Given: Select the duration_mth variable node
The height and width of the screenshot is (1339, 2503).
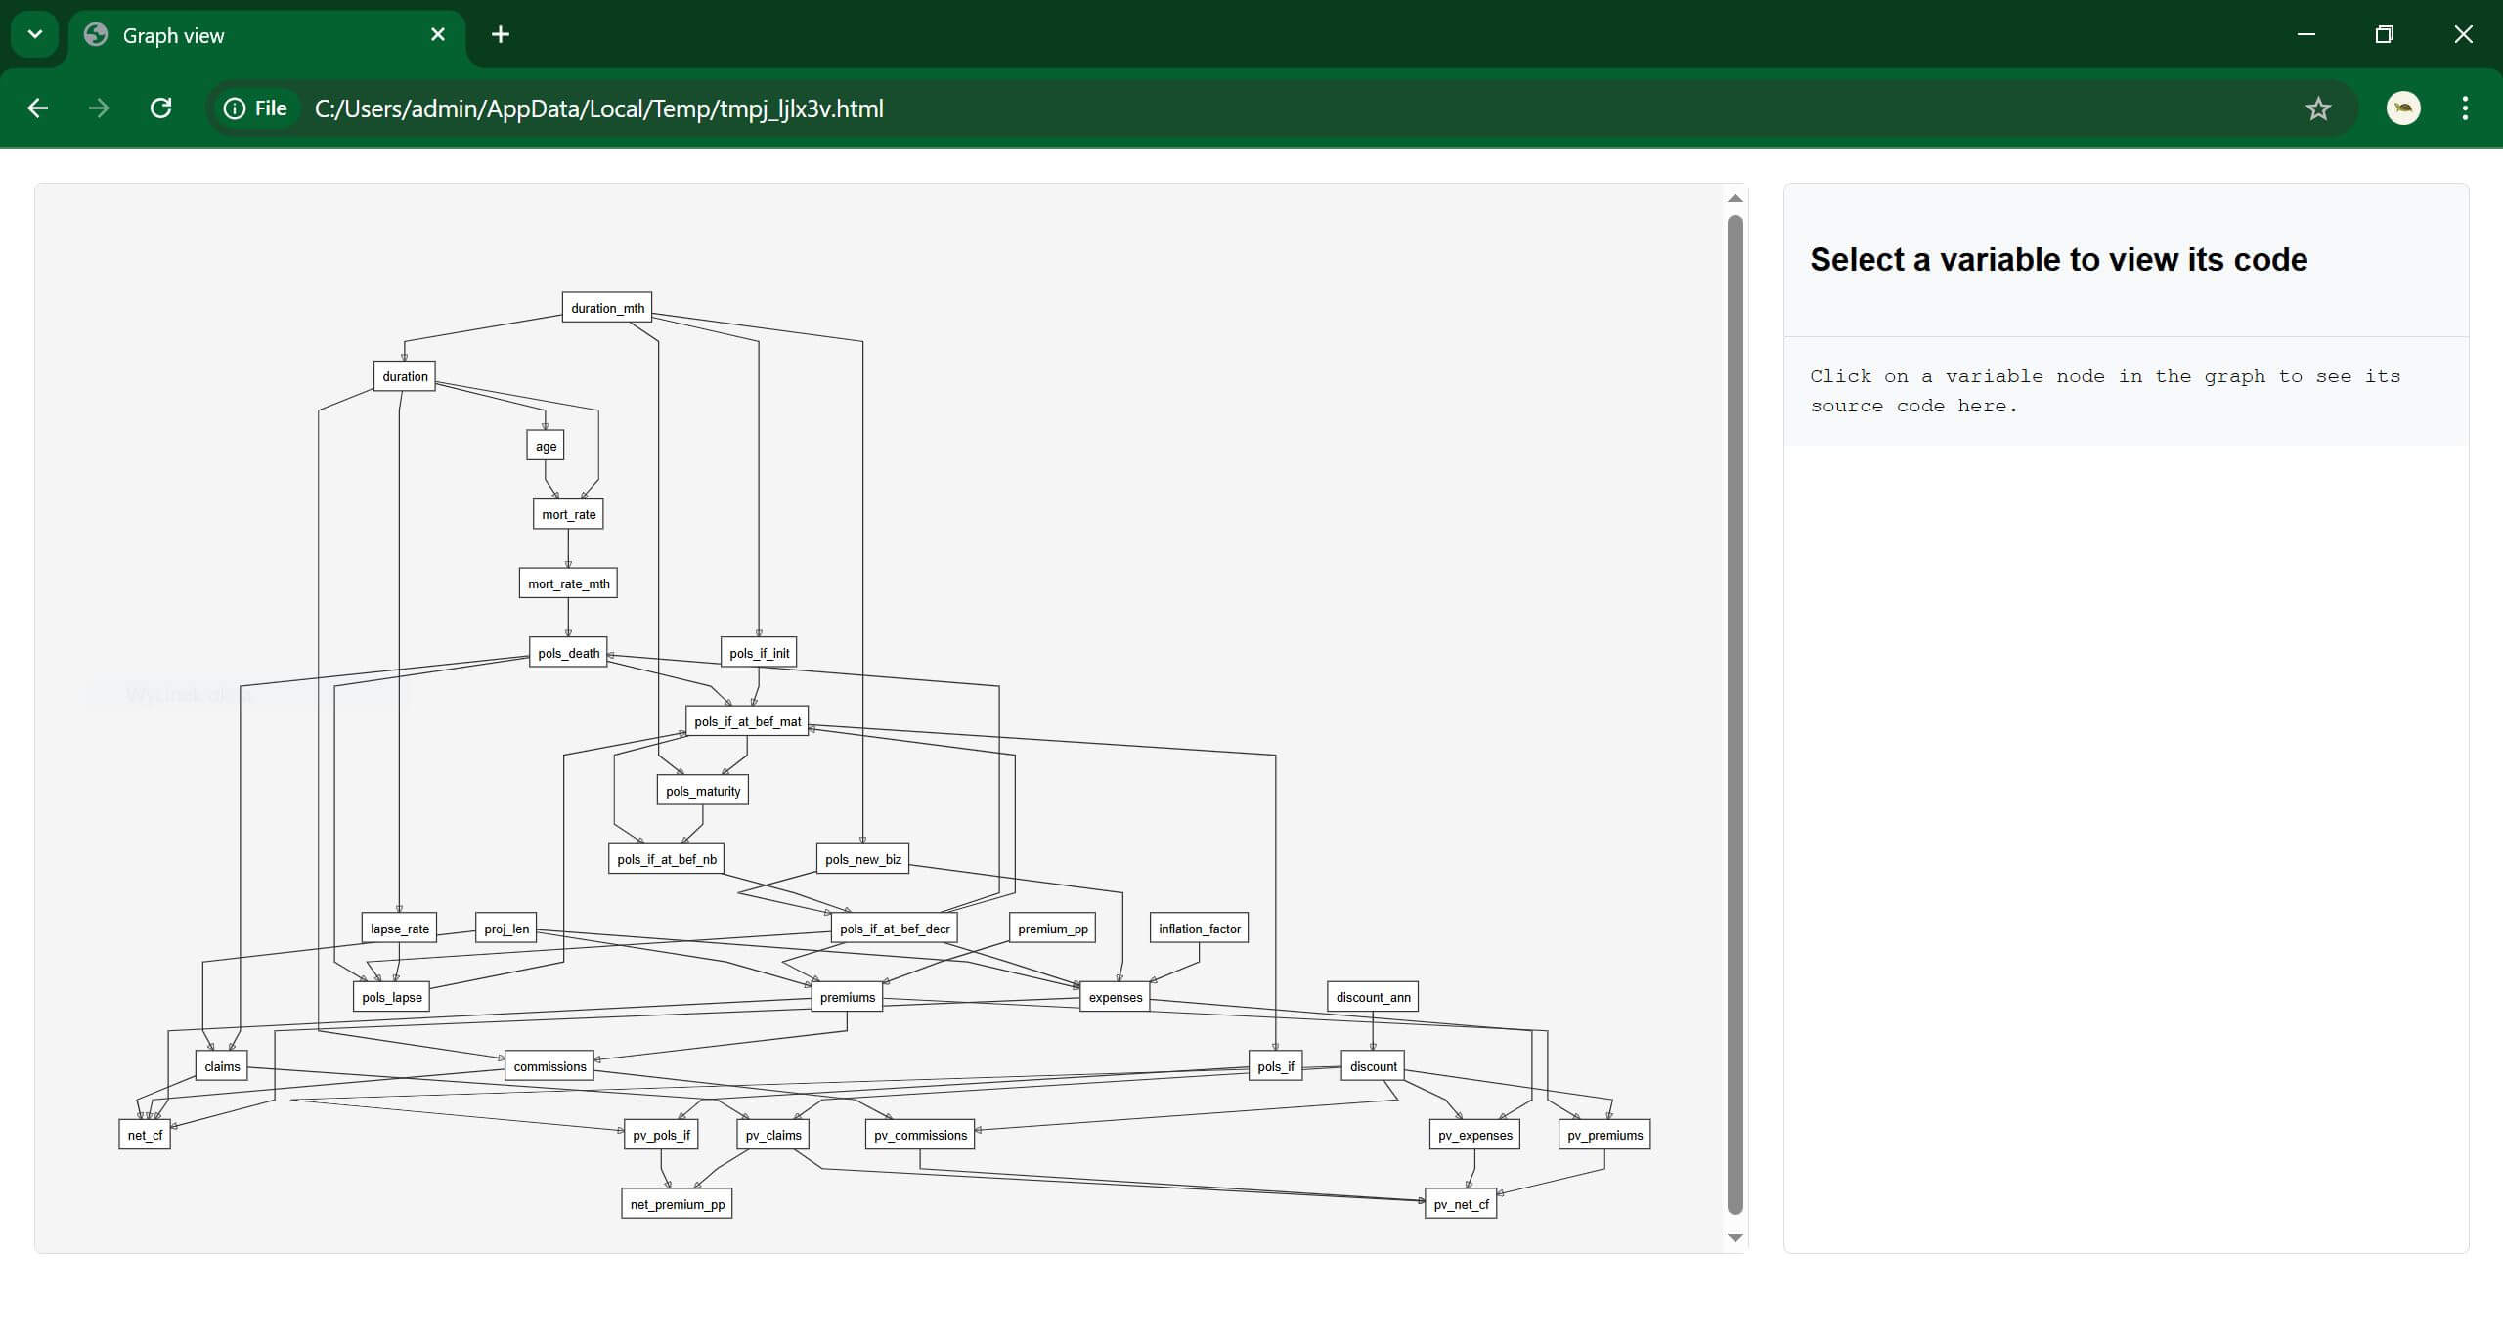Looking at the screenshot, I should (606, 307).
